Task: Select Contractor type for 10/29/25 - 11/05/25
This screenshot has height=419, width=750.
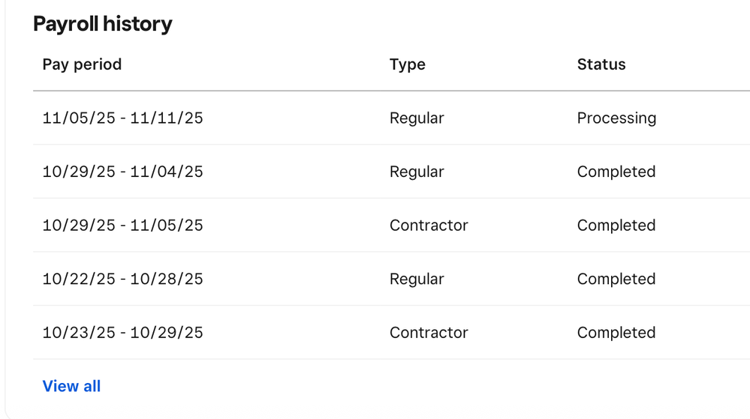Action: click(x=429, y=226)
